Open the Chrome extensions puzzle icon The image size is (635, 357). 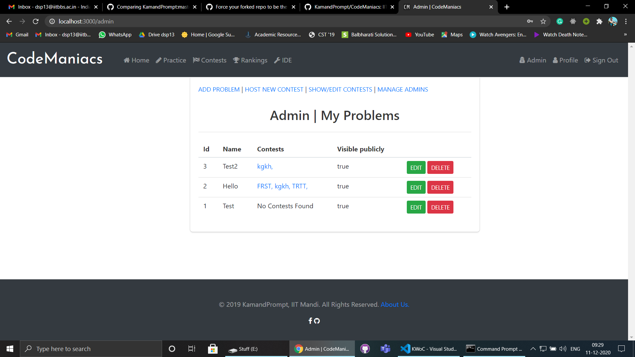point(599,21)
